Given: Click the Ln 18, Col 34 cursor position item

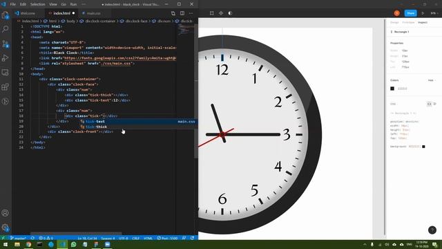Looking at the screenshot, I should pyautogui.click(x=87, y=238).
